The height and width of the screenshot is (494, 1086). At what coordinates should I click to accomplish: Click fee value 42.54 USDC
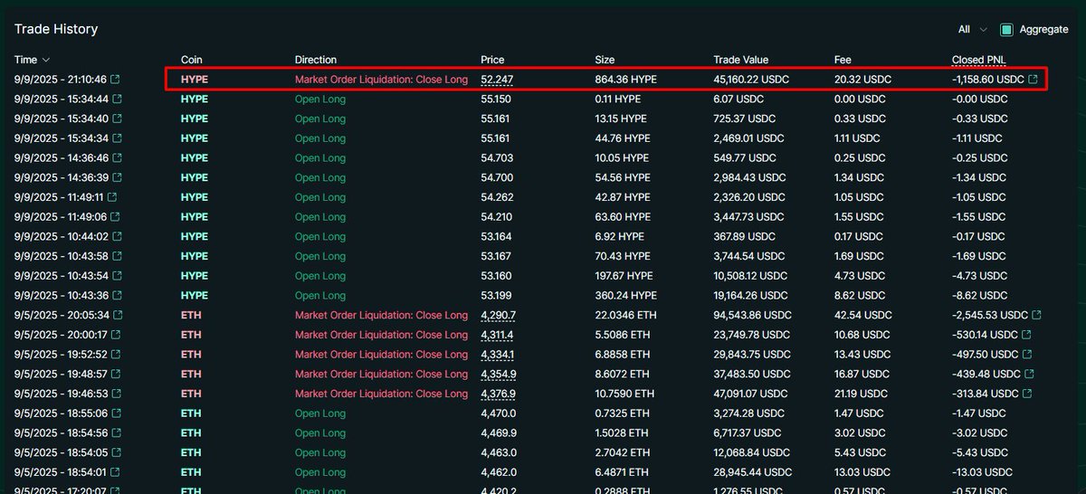[862, 316]
